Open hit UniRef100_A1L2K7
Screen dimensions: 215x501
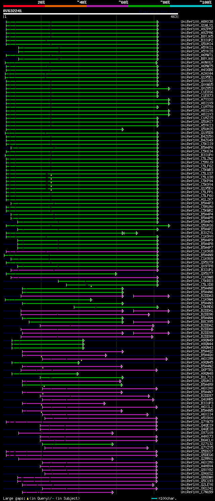(x=197, y=199)
